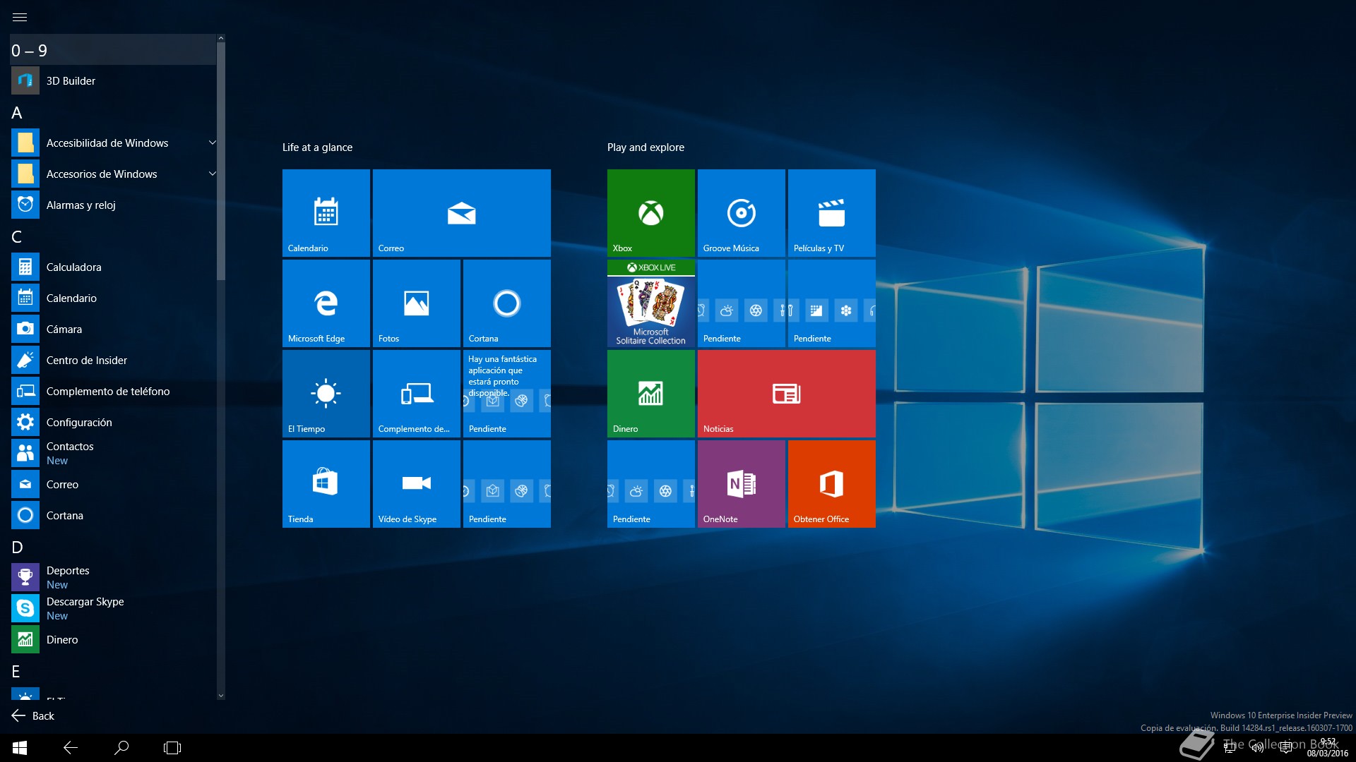Open Groove Música tile
This screenshot has height=762, width=1356.
742,213
